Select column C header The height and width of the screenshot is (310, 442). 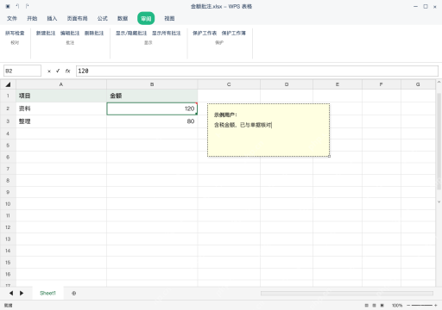(x=229, y=84)
